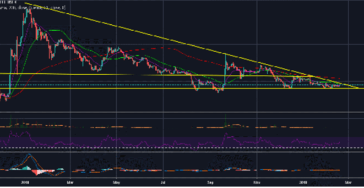This screenshot has width=364, height=188.
Task: Click the Nov label on the time axis
Action: coord(258,181)
